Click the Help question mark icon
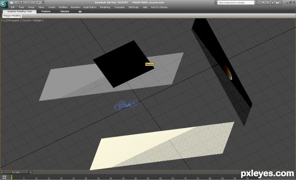This screenshot has width=296, height=180. [x=277, y=2]
